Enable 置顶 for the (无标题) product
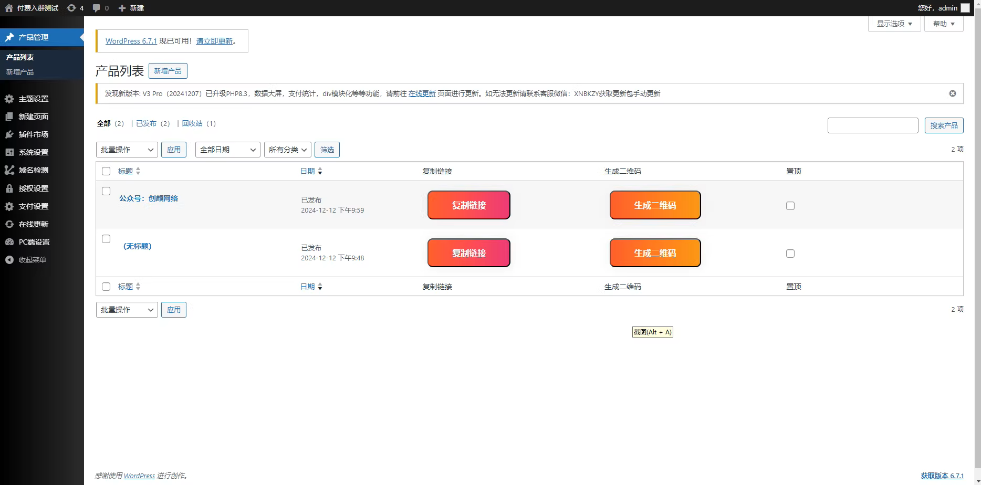Image resolution: width=981 pixels, height=485 pixels. coord(790,254)
